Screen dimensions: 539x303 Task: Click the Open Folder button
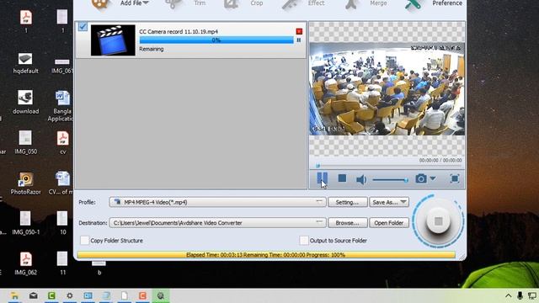coord(389,223)
